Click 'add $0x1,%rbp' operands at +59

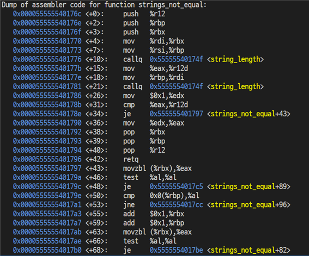point(167,223)
